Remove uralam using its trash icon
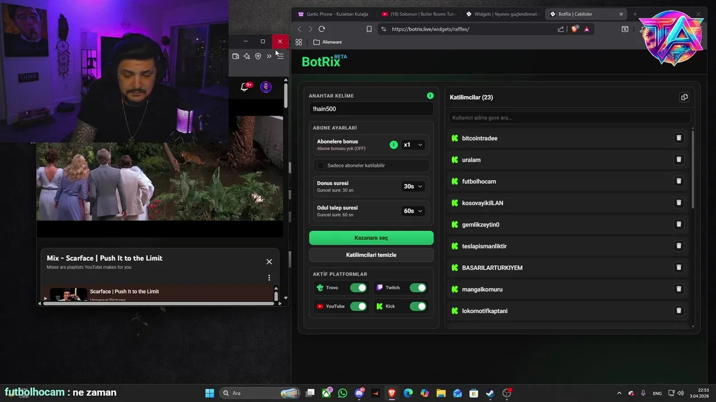Viewport: 716px width, 402px height. 679,160
